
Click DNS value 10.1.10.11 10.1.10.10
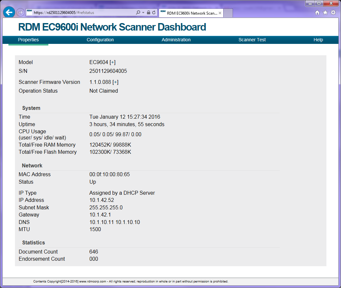115,222
